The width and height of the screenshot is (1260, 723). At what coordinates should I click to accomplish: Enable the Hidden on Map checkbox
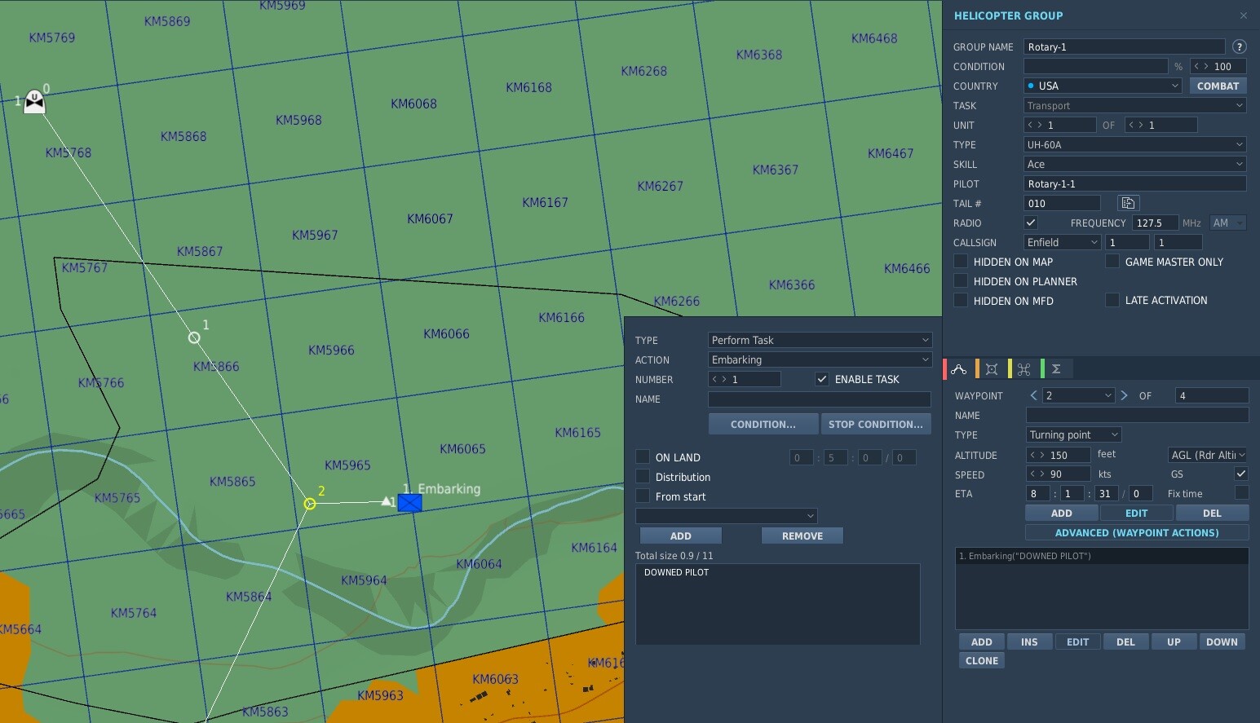961,262
